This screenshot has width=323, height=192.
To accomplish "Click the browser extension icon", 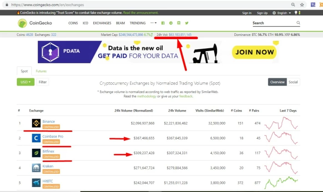I will [x=313, y=5].
